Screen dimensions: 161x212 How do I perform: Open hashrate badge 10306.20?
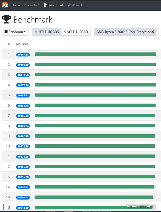23,116
